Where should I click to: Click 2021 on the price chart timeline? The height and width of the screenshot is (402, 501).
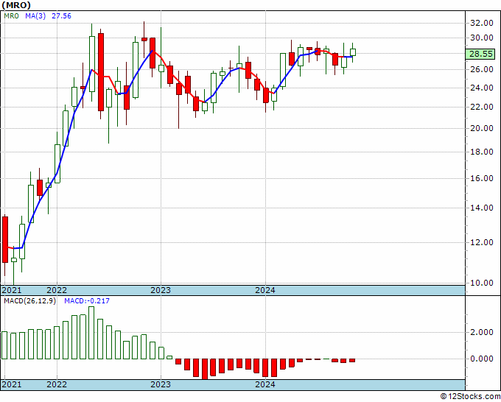pos(12,290)
